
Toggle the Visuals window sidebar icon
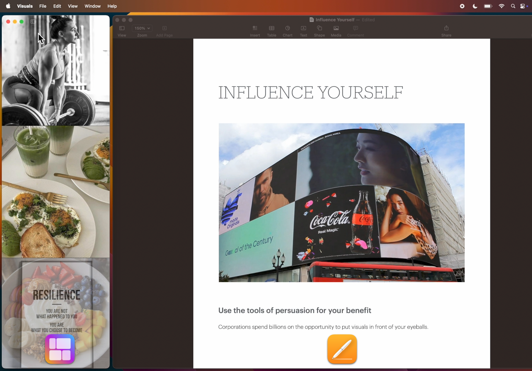(33, 22)
